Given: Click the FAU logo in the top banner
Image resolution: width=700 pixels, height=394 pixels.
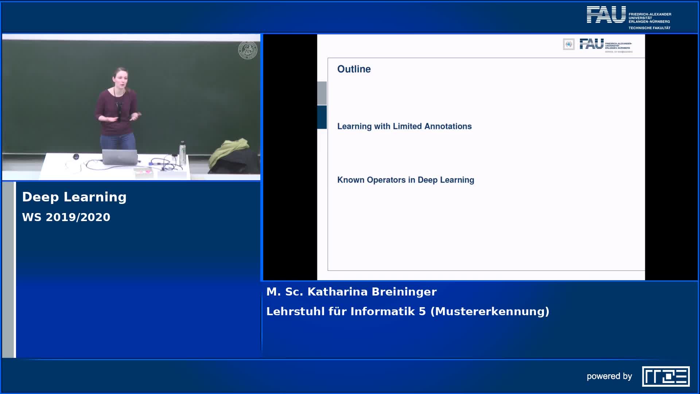Looking at the screenshot, I should pyautogui.click(x=606, y=15).
